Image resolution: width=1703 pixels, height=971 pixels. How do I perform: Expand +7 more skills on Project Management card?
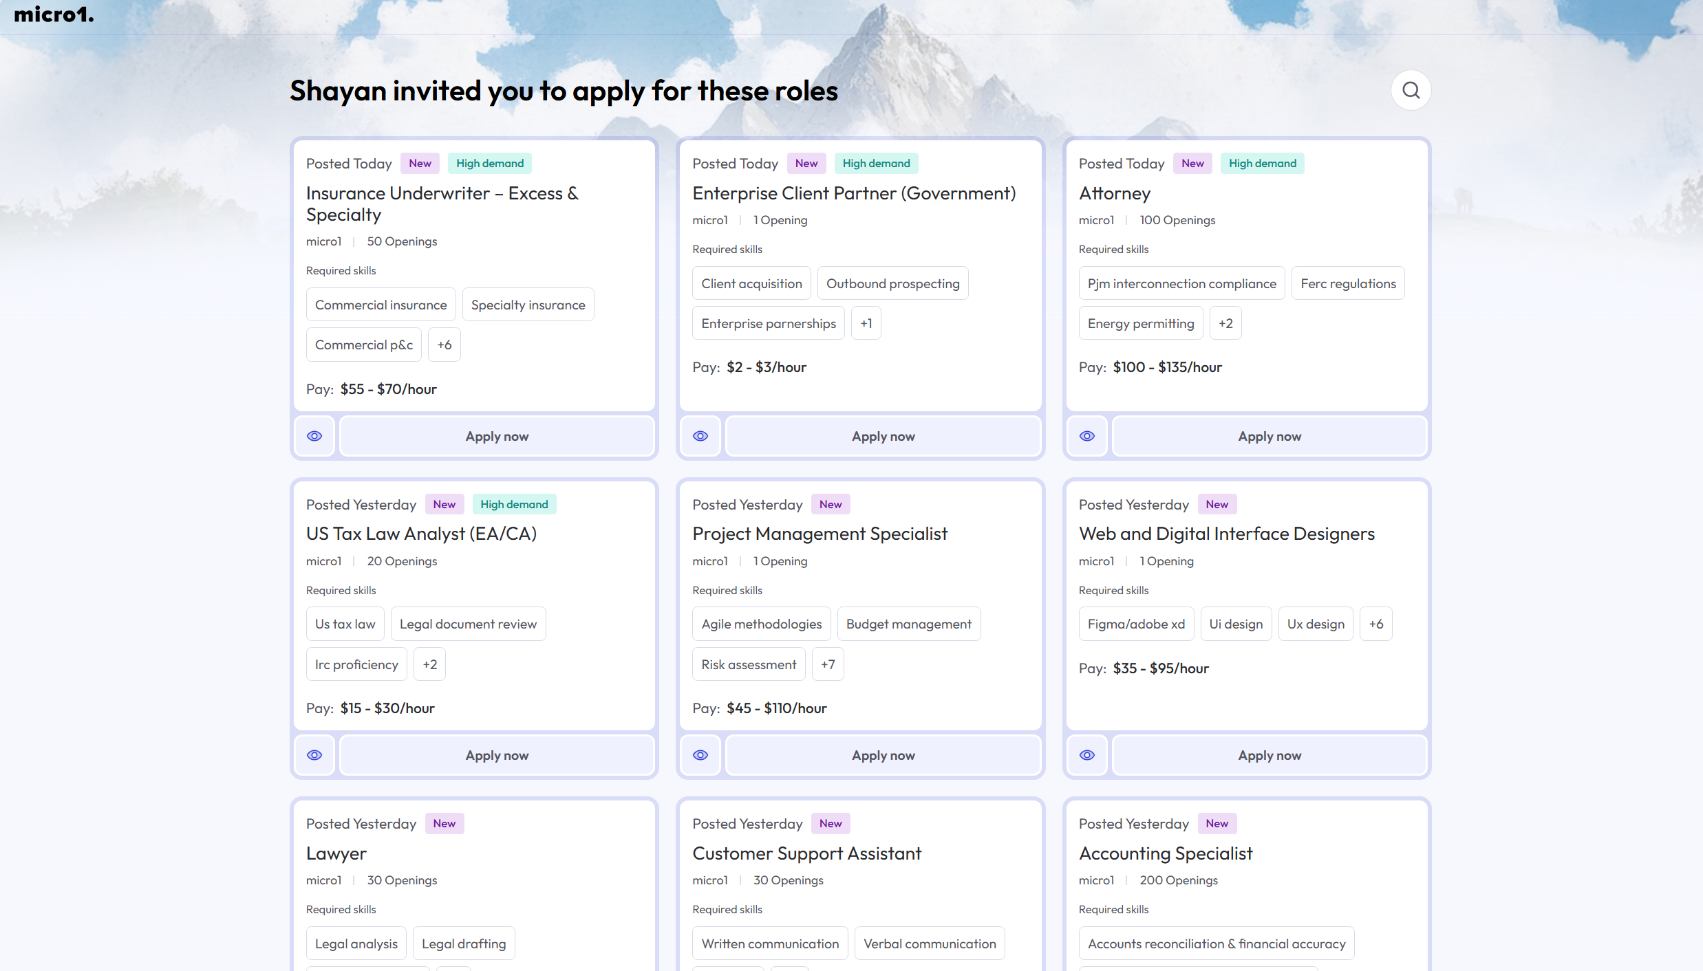(x=828, y=664)
